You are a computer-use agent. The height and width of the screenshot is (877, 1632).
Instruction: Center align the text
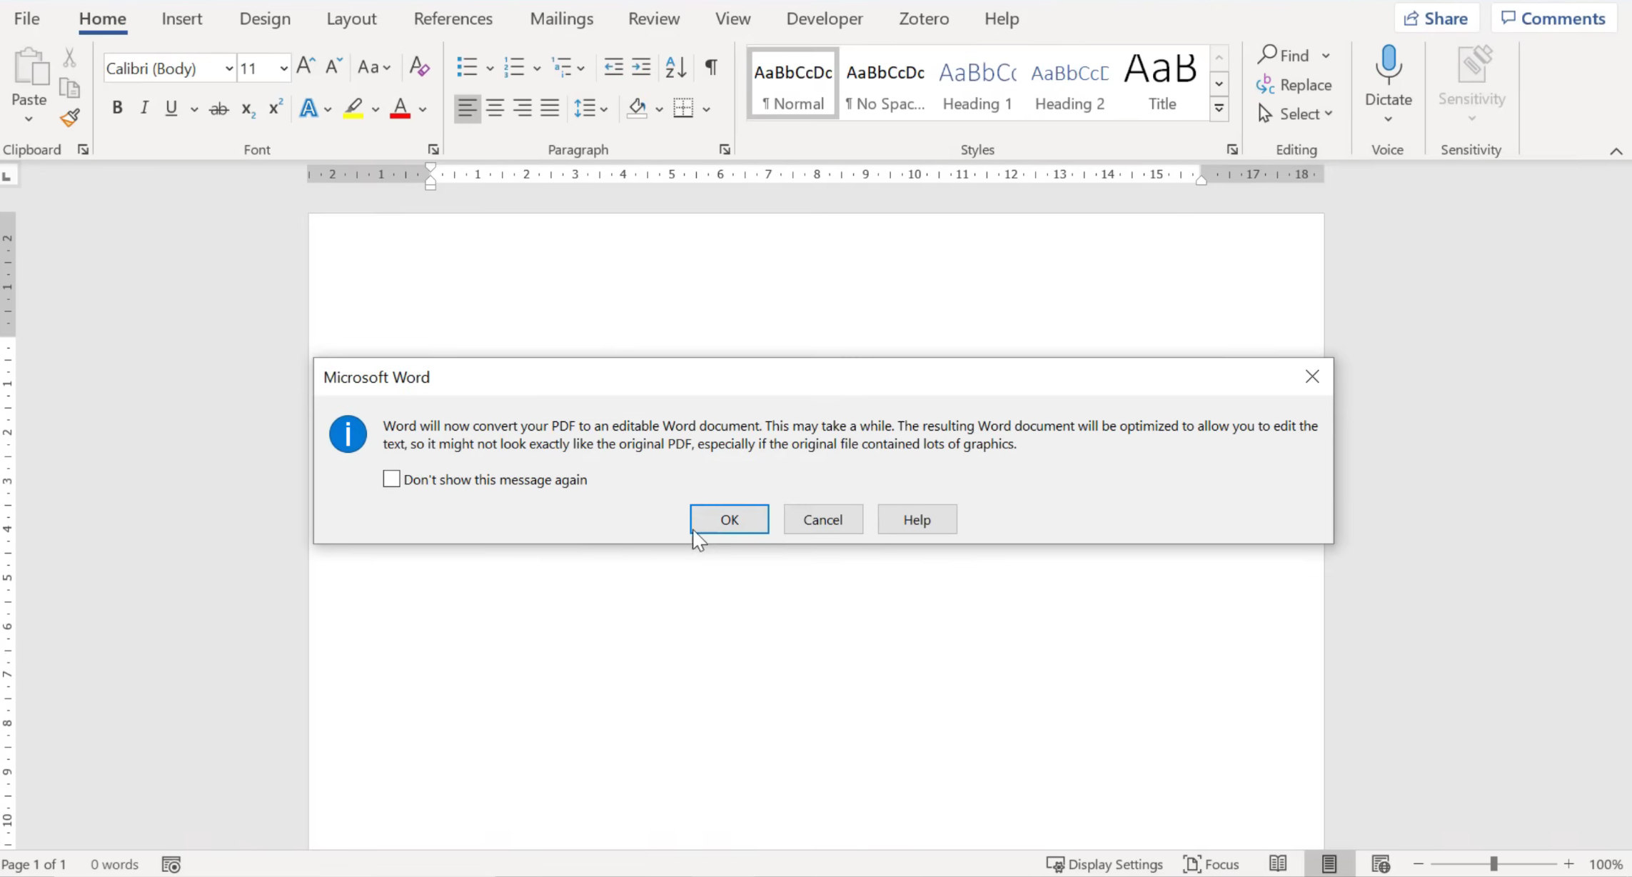pos(495,109)
